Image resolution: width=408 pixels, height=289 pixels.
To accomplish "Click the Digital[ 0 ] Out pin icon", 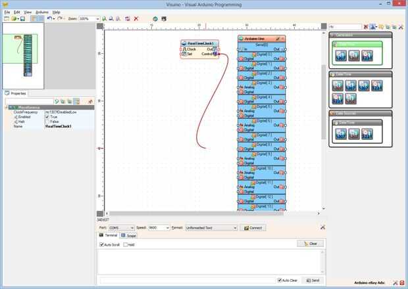I will pyautogui.click(x=282, y=58).
